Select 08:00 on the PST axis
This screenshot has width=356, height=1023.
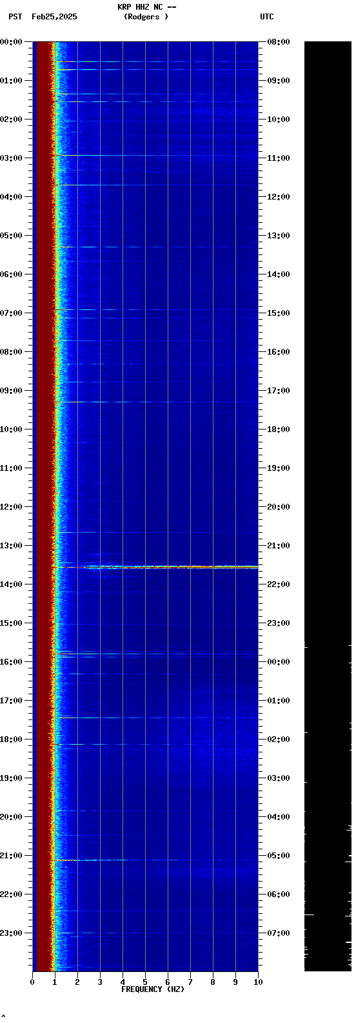[x=11, y=352]
